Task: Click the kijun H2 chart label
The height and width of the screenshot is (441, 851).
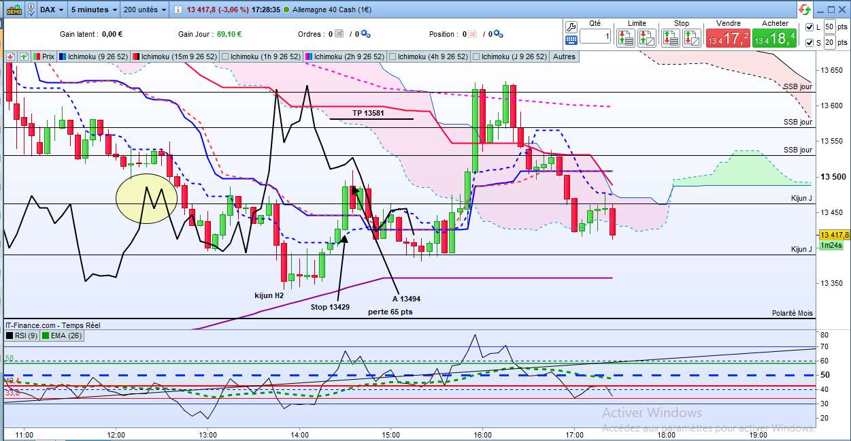Action: tap(269, 295)
